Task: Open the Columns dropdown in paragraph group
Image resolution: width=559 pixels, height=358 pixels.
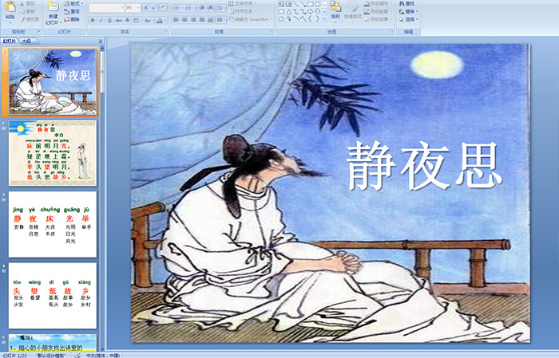Action: 221,20
